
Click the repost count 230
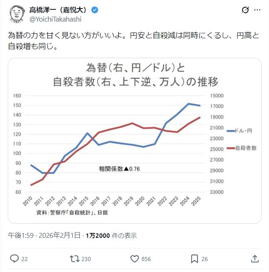coord(86,259)
